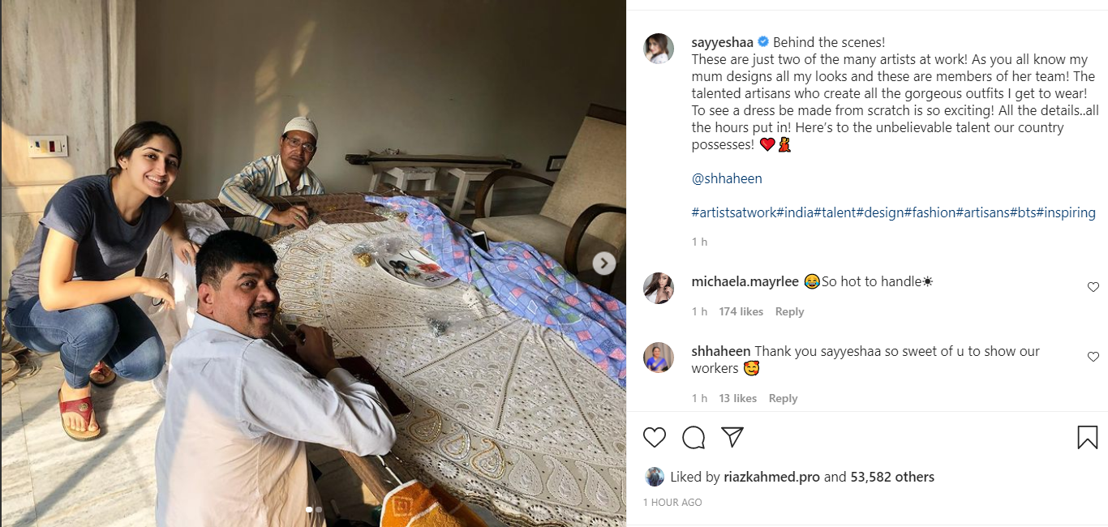Image resolution: width=1108 pixels, height=527 pixels.
Task: Open shhaheen's avatar picture
Action: [x=659, y=358]
